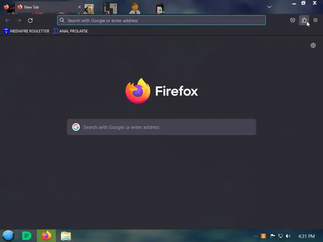The image size is (323, 242).
Task: Select the New Tab tab
Action: tap(50, 7)
